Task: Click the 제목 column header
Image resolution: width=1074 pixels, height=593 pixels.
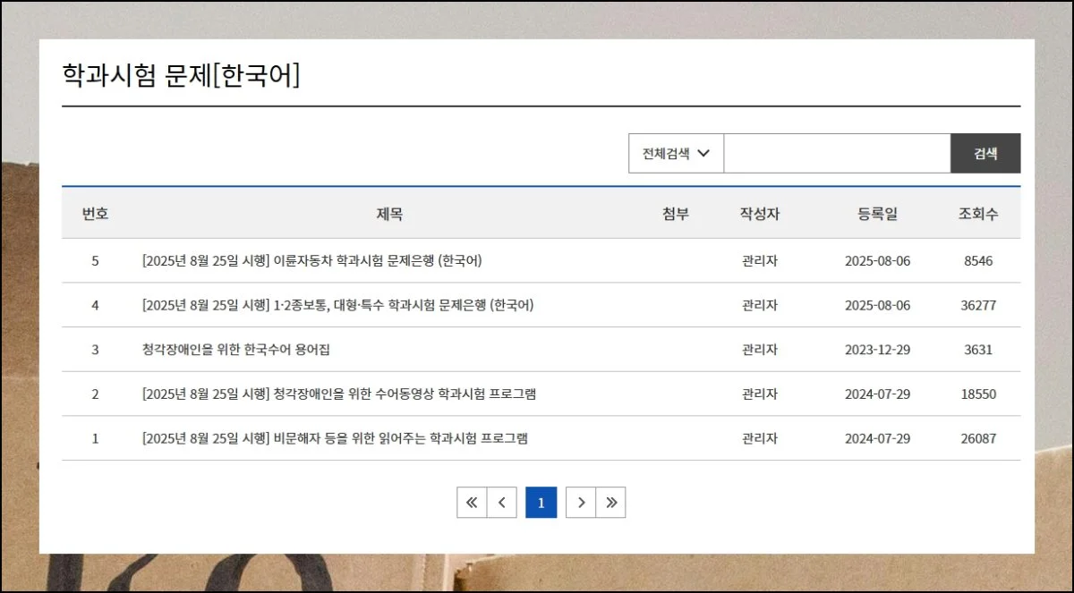Action: coord(389,214)
